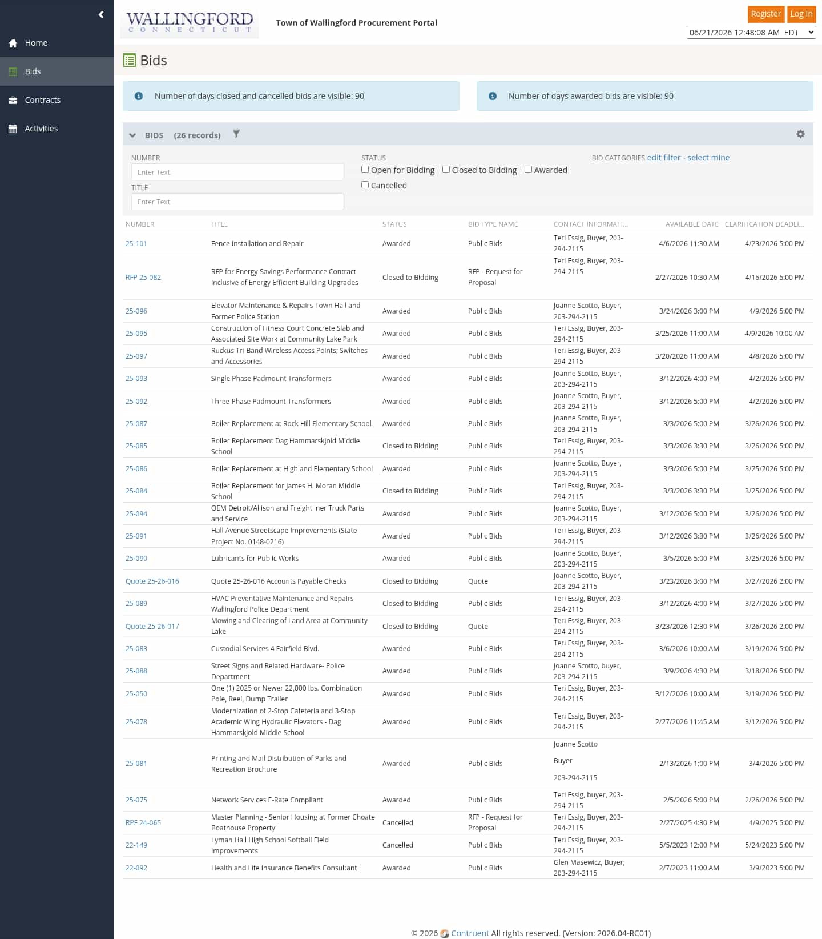Select 'Three Phase Padmount Transformers' title
The height and width of the screenshot is (939, 822).
pos(271,402)
